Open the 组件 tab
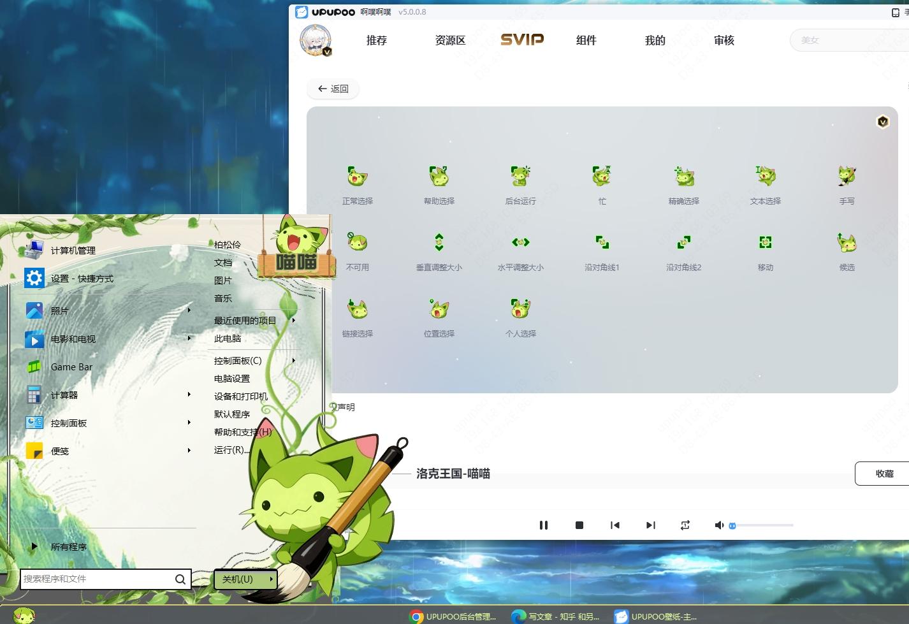The width and height of the screenshot is (909, 624). [x=586, y=40]
